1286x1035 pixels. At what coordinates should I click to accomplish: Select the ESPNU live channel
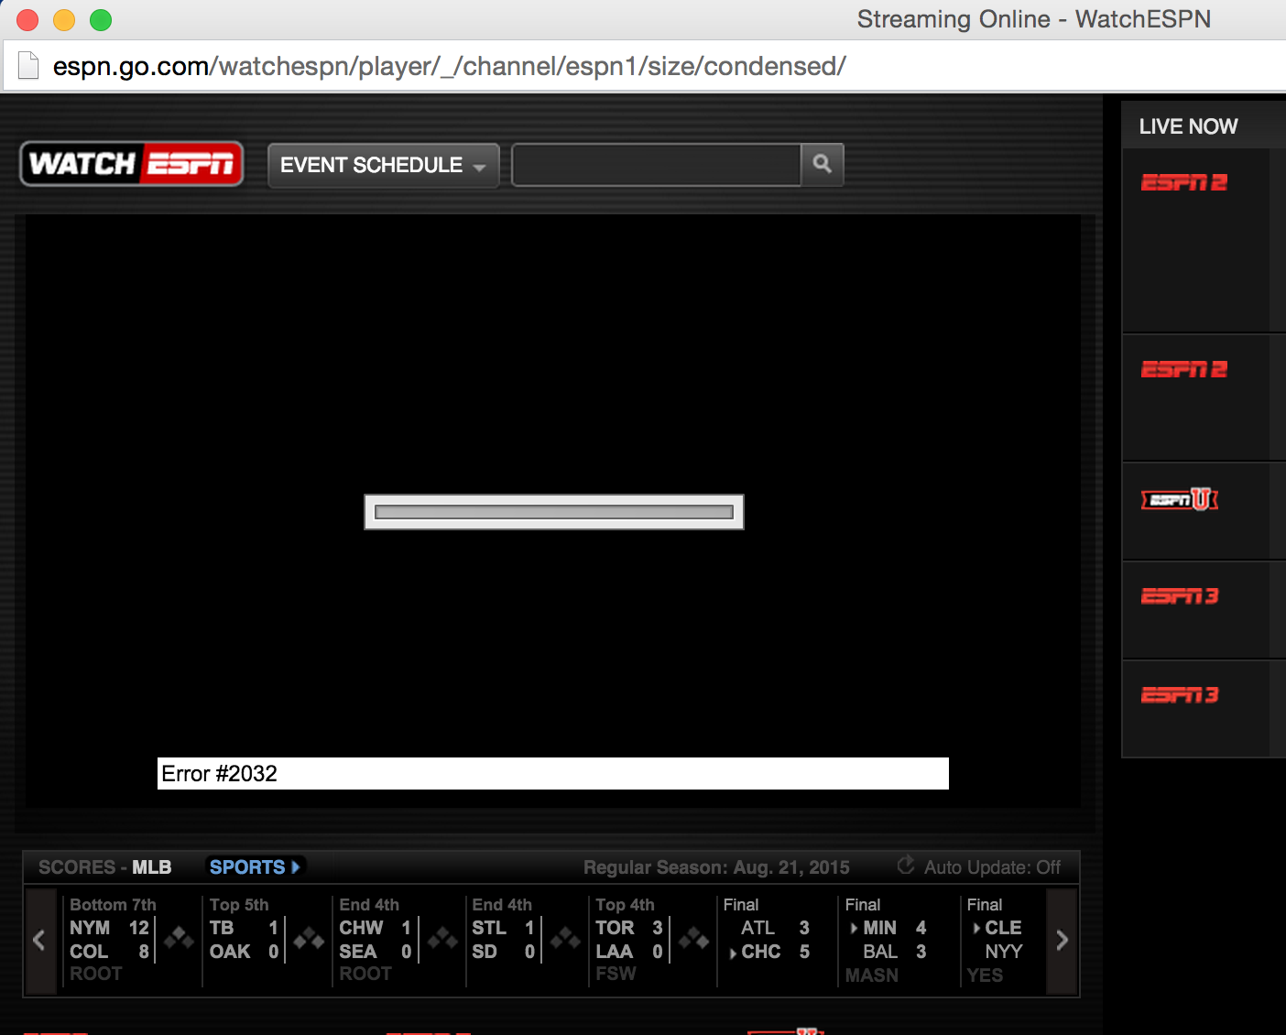(x=1180, y=499)
